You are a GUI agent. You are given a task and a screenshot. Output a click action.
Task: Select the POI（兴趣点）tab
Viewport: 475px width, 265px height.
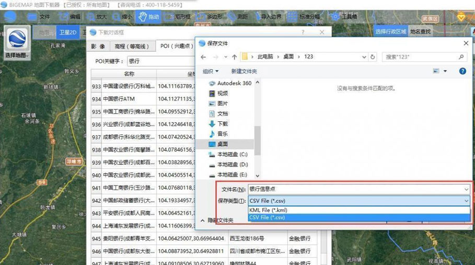[176, 46]
